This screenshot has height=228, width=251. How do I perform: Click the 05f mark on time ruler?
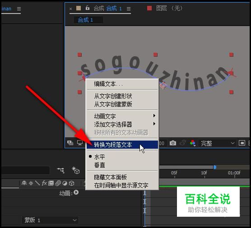(174, 173)
